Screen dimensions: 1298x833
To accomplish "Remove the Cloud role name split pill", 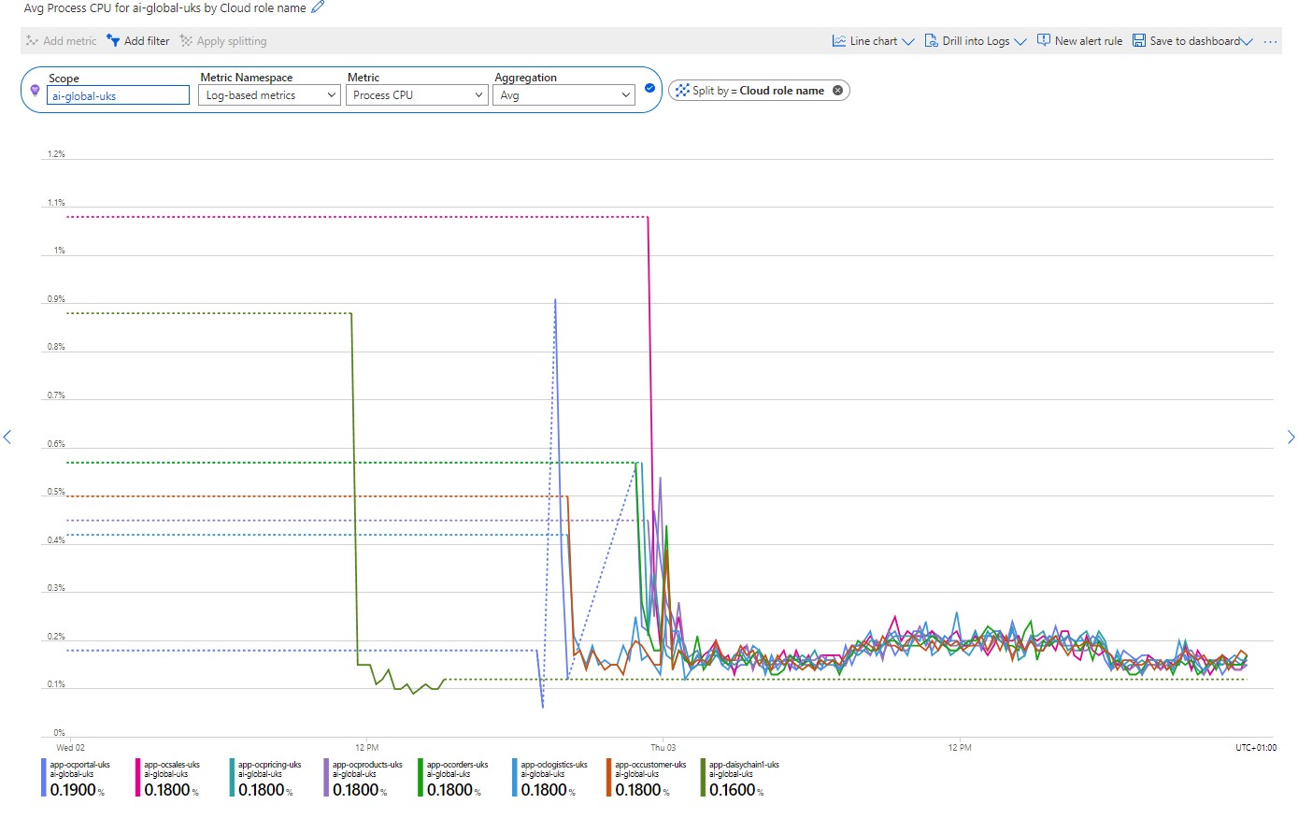I will click(x=837, y=91).
